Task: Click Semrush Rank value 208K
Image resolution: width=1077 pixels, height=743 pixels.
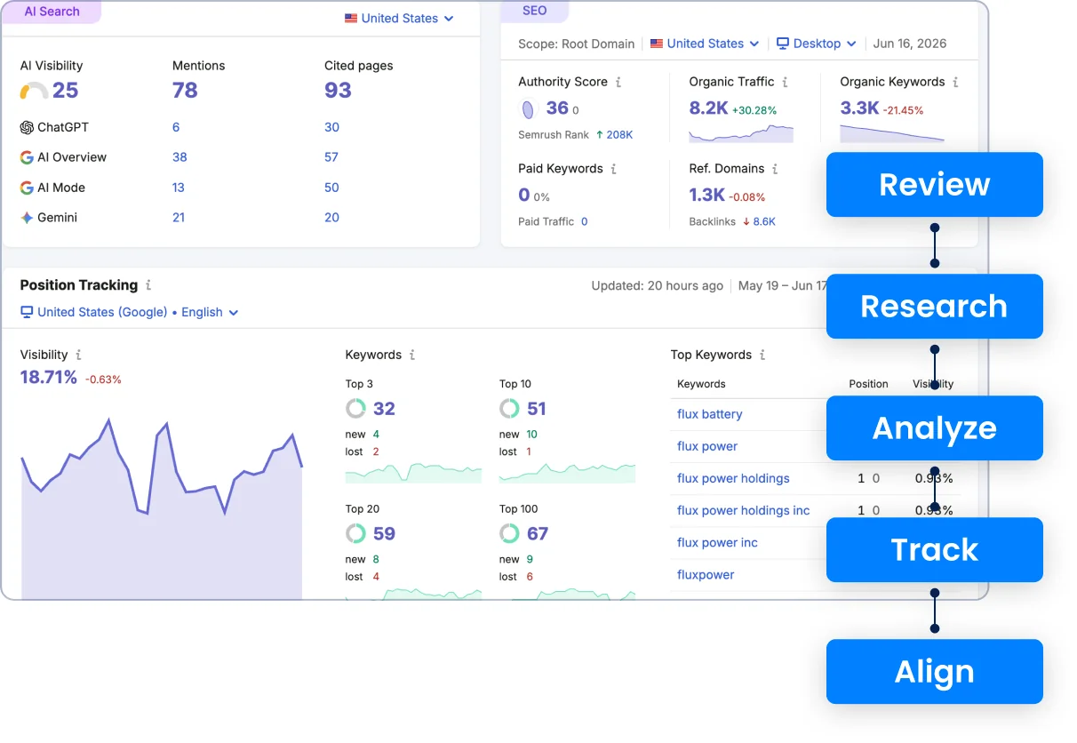Action: point(620,135)
